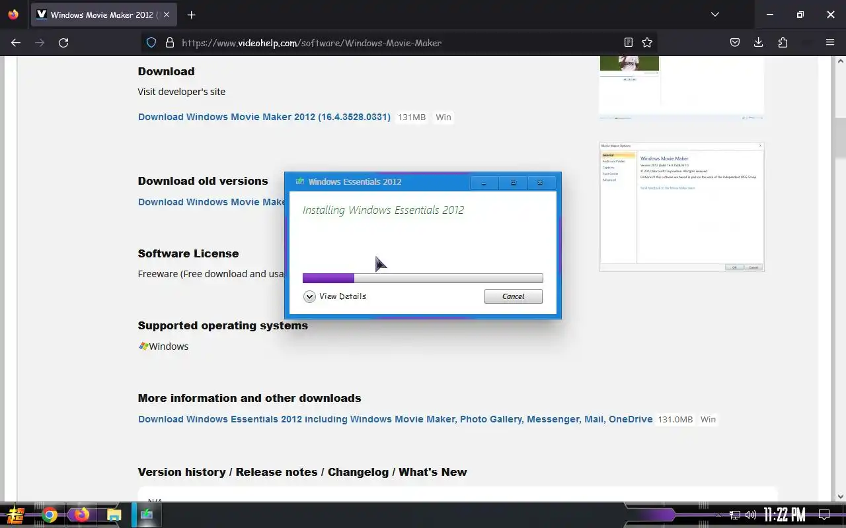Open Firefox hamburger application menu
The height and width of the screenshot is (528, 846).
tap(830, 42)
